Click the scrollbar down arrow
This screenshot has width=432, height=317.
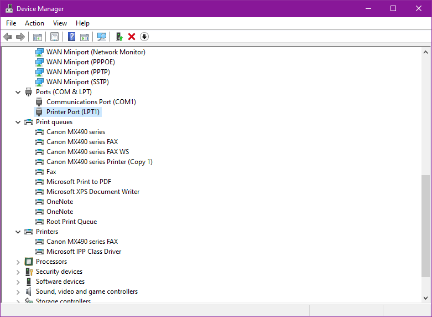(x=425, y=298)
